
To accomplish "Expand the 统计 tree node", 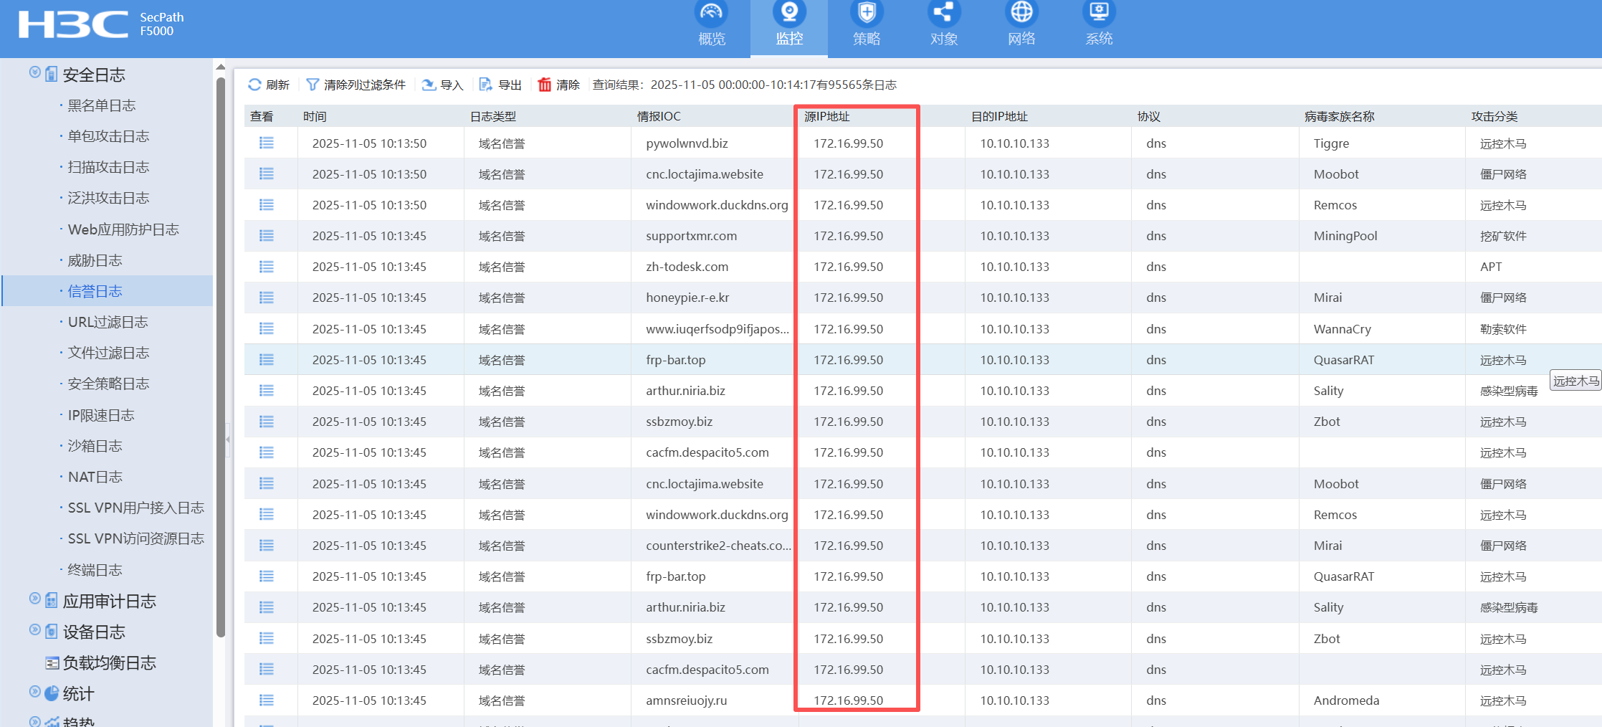I will click(34, 692).
